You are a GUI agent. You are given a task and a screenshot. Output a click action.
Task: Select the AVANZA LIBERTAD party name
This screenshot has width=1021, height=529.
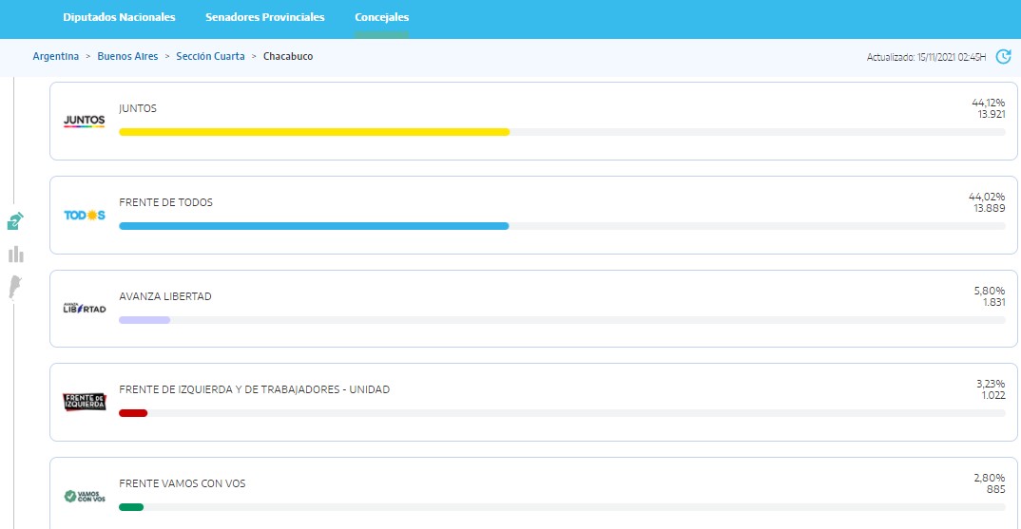tap(164, 296)
